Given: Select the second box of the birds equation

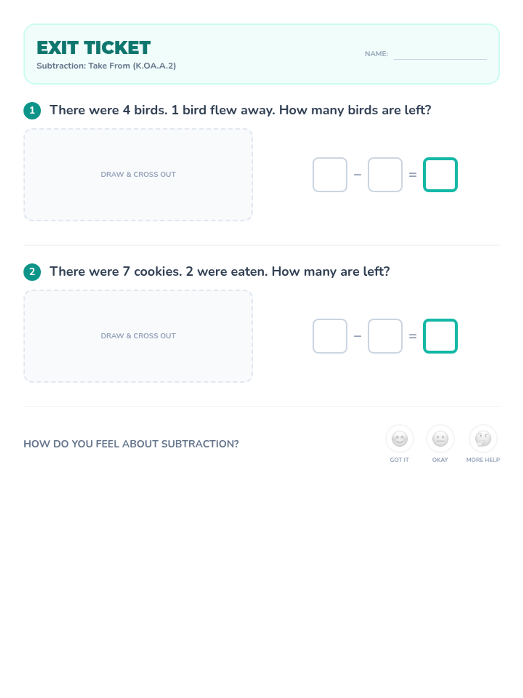Looking at the screenshot, I should pos(385,175).
